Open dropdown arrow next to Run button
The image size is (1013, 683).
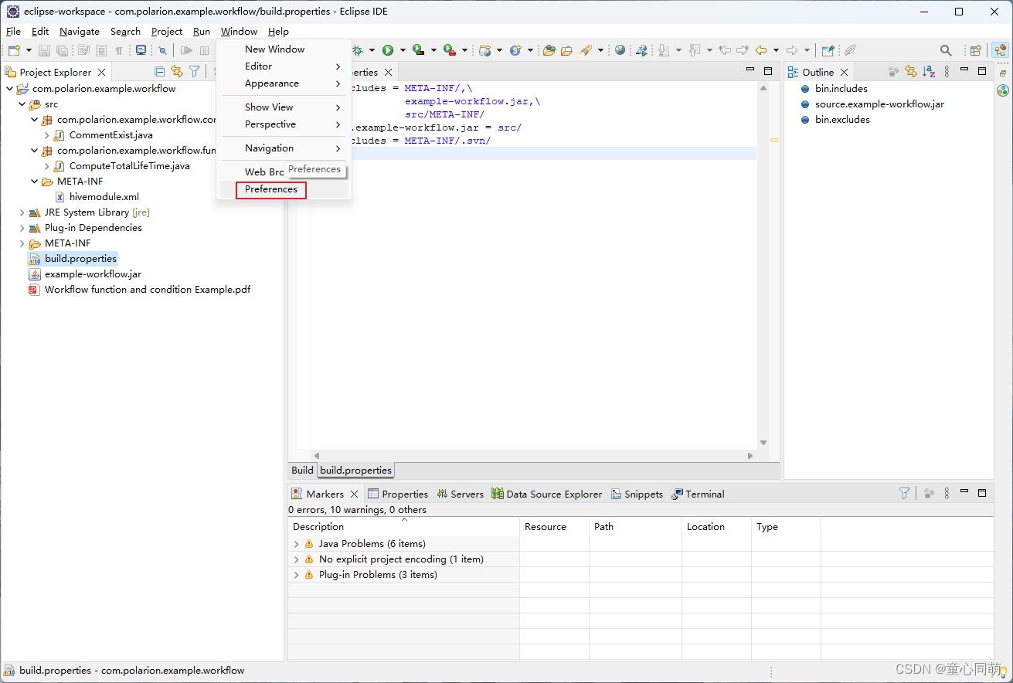[x=403, y=50]
